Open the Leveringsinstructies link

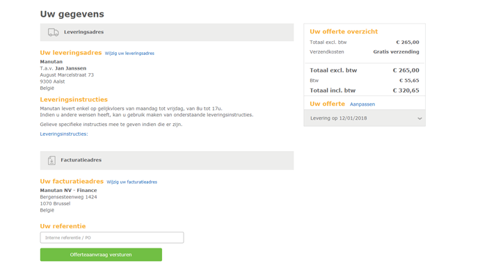[x=64, y=134]
